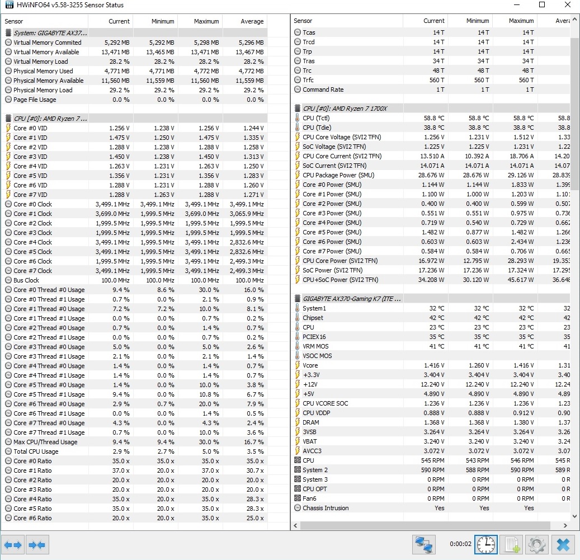Click the horizontal scrollbar left arrow

295,525
